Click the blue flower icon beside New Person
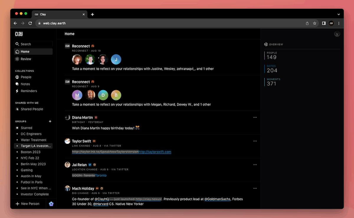354x218 pixels. (51, 204)
